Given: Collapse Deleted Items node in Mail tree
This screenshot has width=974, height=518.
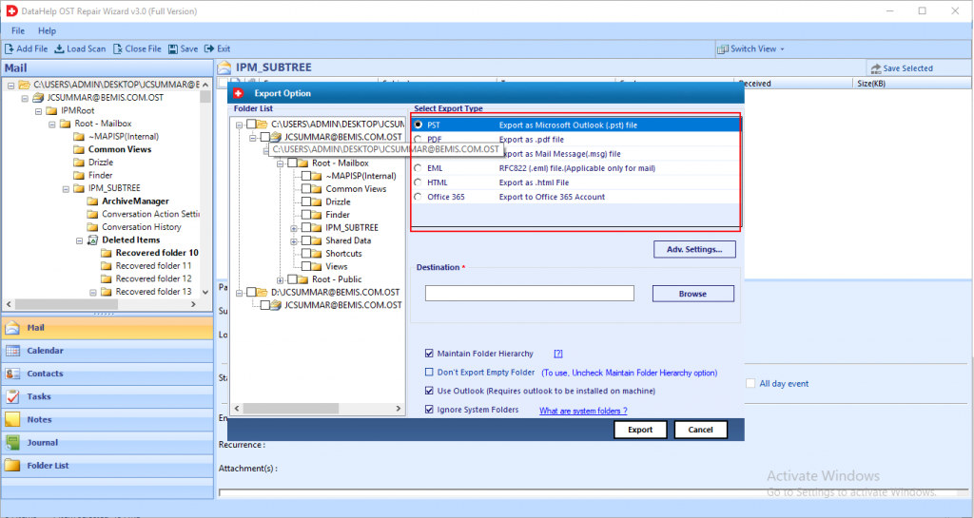Looking at the screenshot, I should (80, 240).
